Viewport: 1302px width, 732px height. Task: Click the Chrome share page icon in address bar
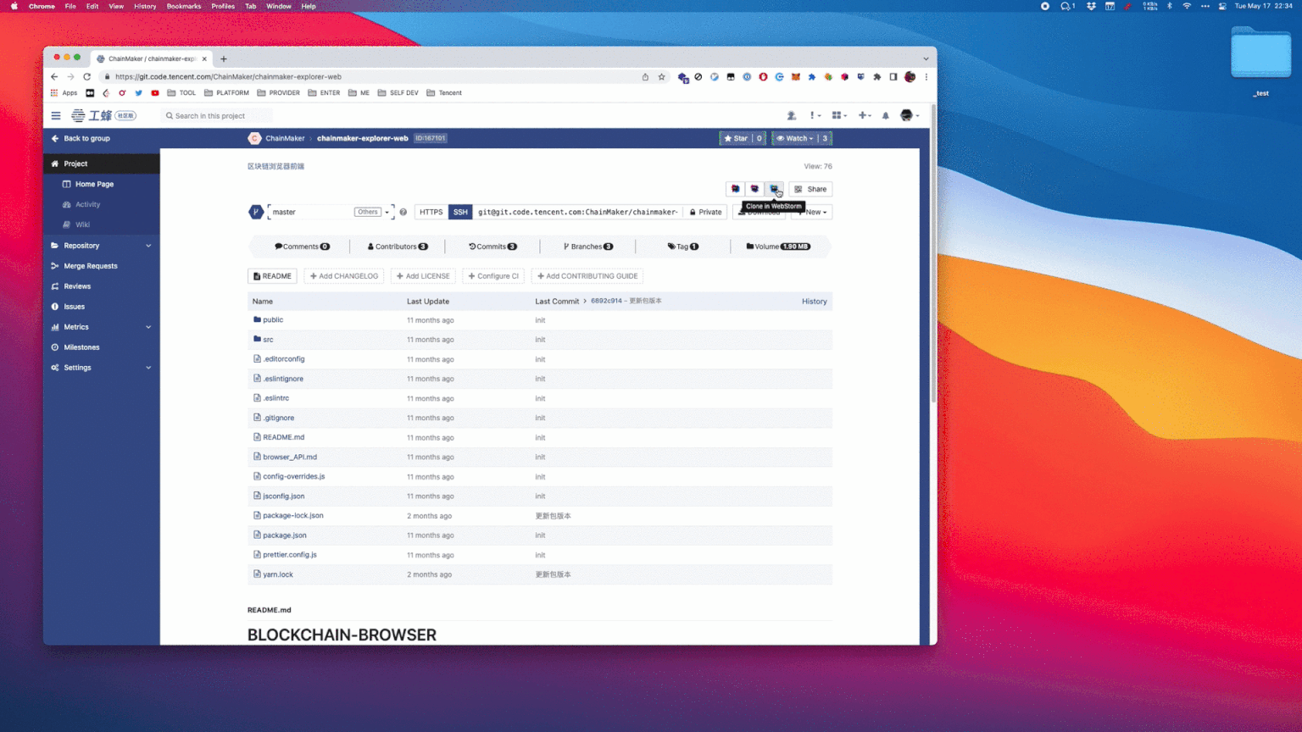645,76
